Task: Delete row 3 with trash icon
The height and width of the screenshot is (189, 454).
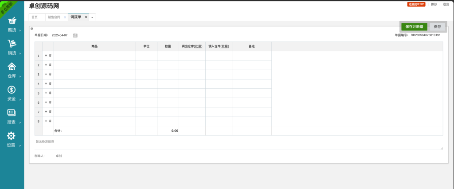Action: click(50, 74)
